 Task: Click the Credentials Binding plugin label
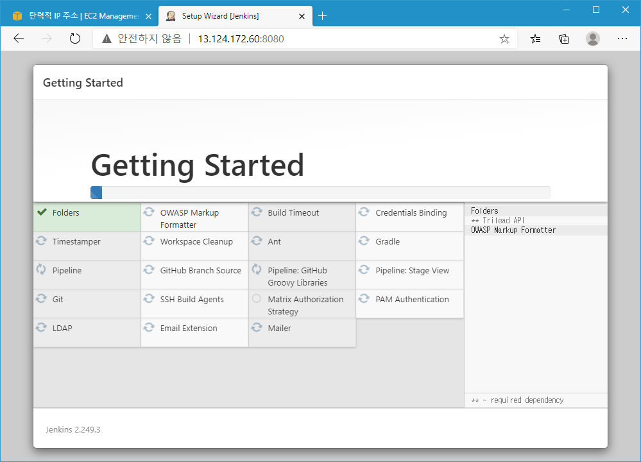[411, 212]
